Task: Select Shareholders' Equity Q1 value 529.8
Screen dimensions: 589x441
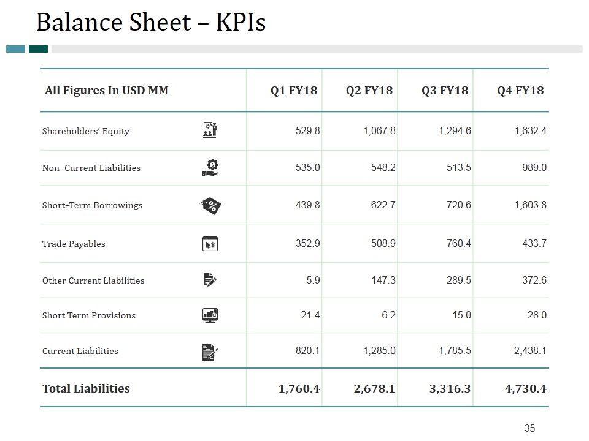Action: click(x=308, y=130)
